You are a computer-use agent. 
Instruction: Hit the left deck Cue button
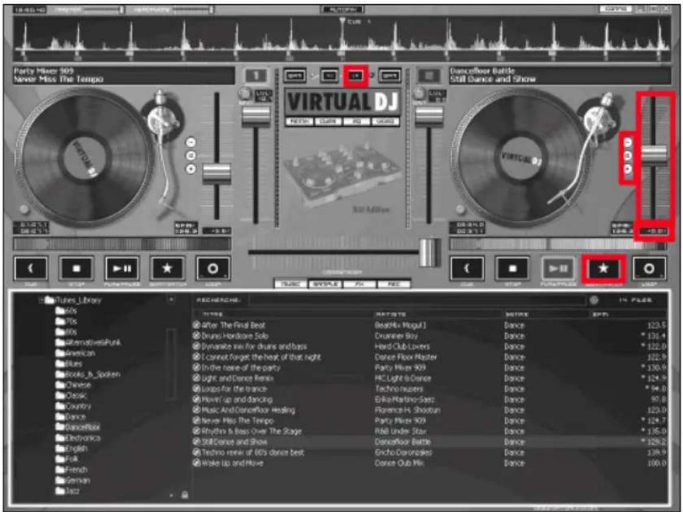click(x=31, y=268)
